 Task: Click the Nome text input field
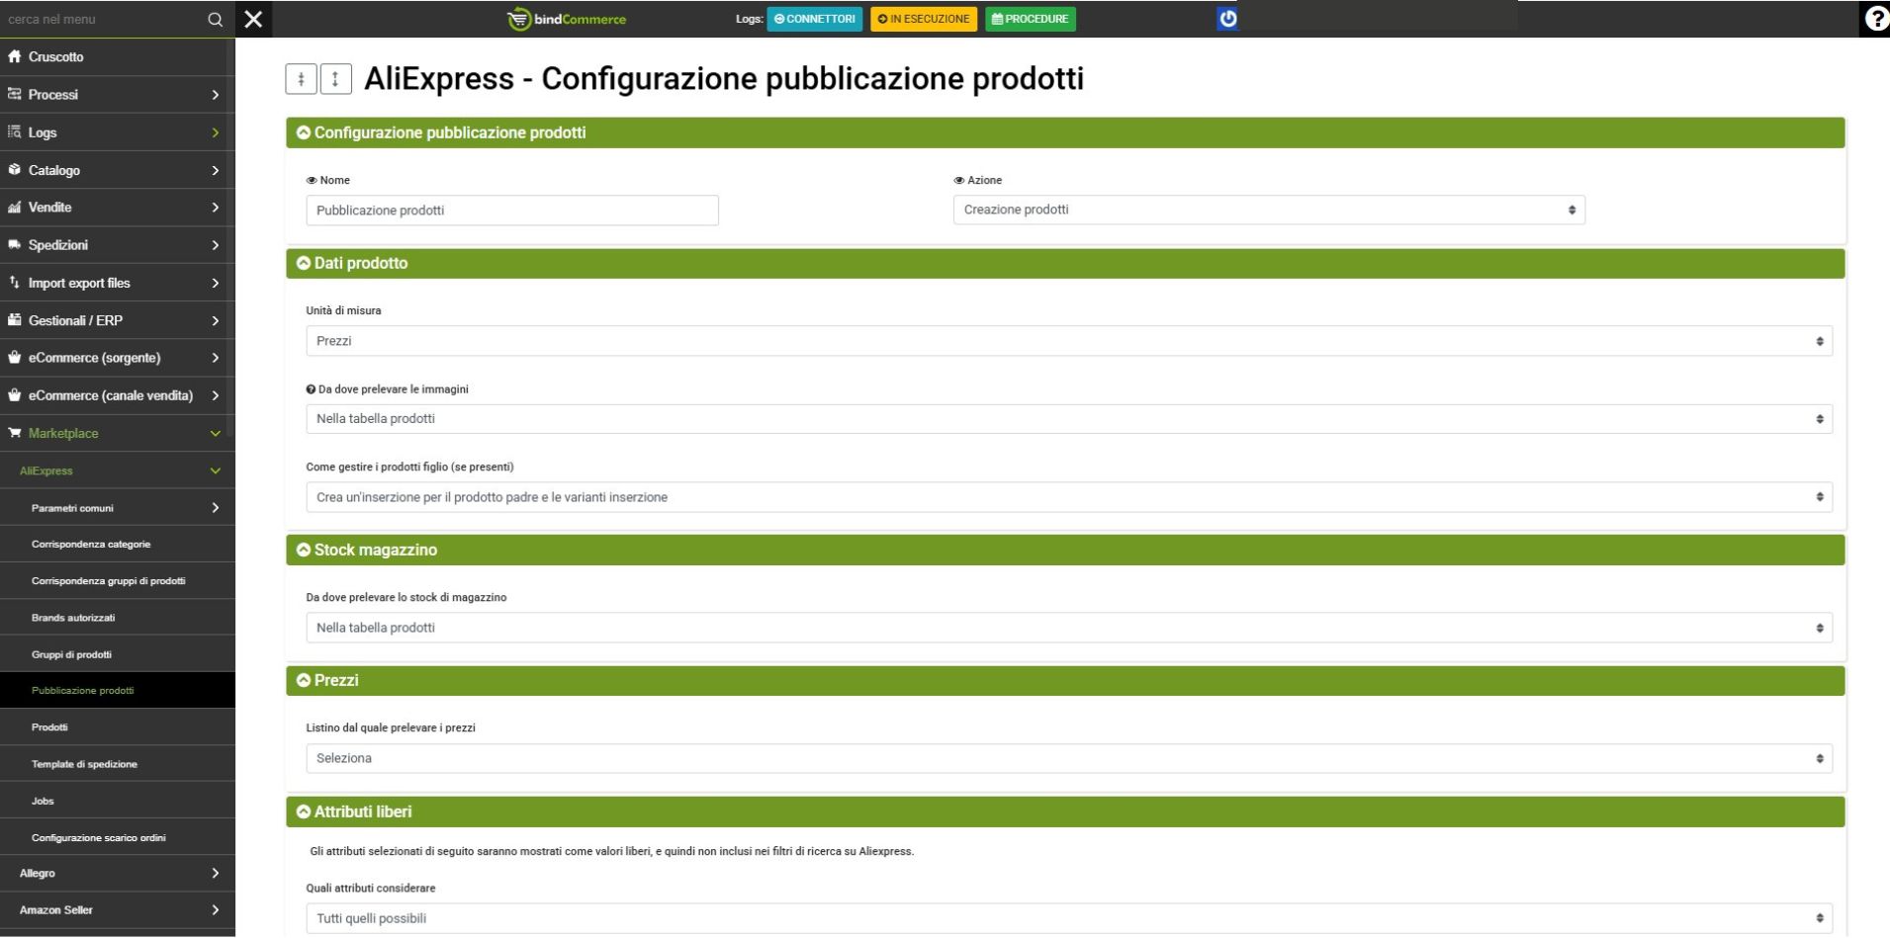pyautogui.click(x=511, y=211)
